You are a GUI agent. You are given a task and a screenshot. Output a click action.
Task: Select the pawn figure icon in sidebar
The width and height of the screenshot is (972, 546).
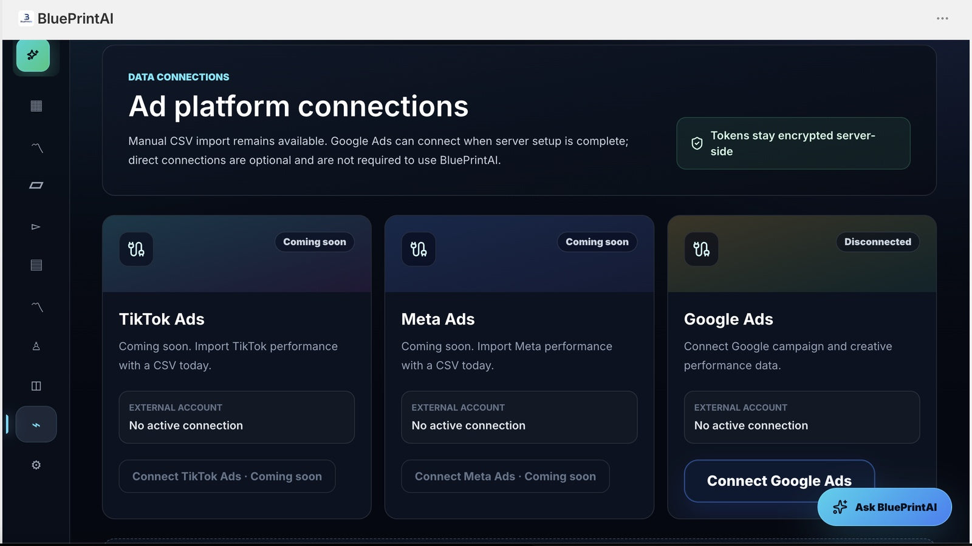tap(36, 346)
